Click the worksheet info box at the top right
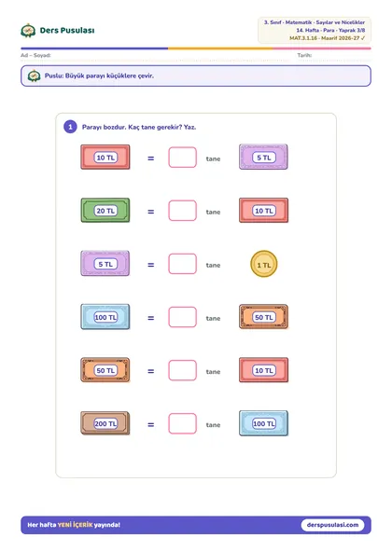 (315, 30)
